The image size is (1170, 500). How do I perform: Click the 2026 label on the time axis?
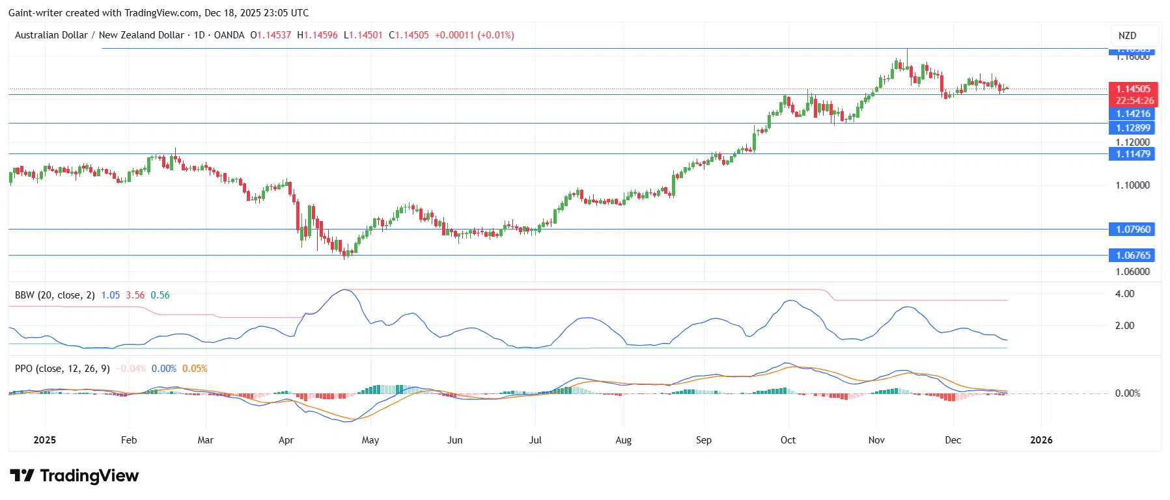1041,440
